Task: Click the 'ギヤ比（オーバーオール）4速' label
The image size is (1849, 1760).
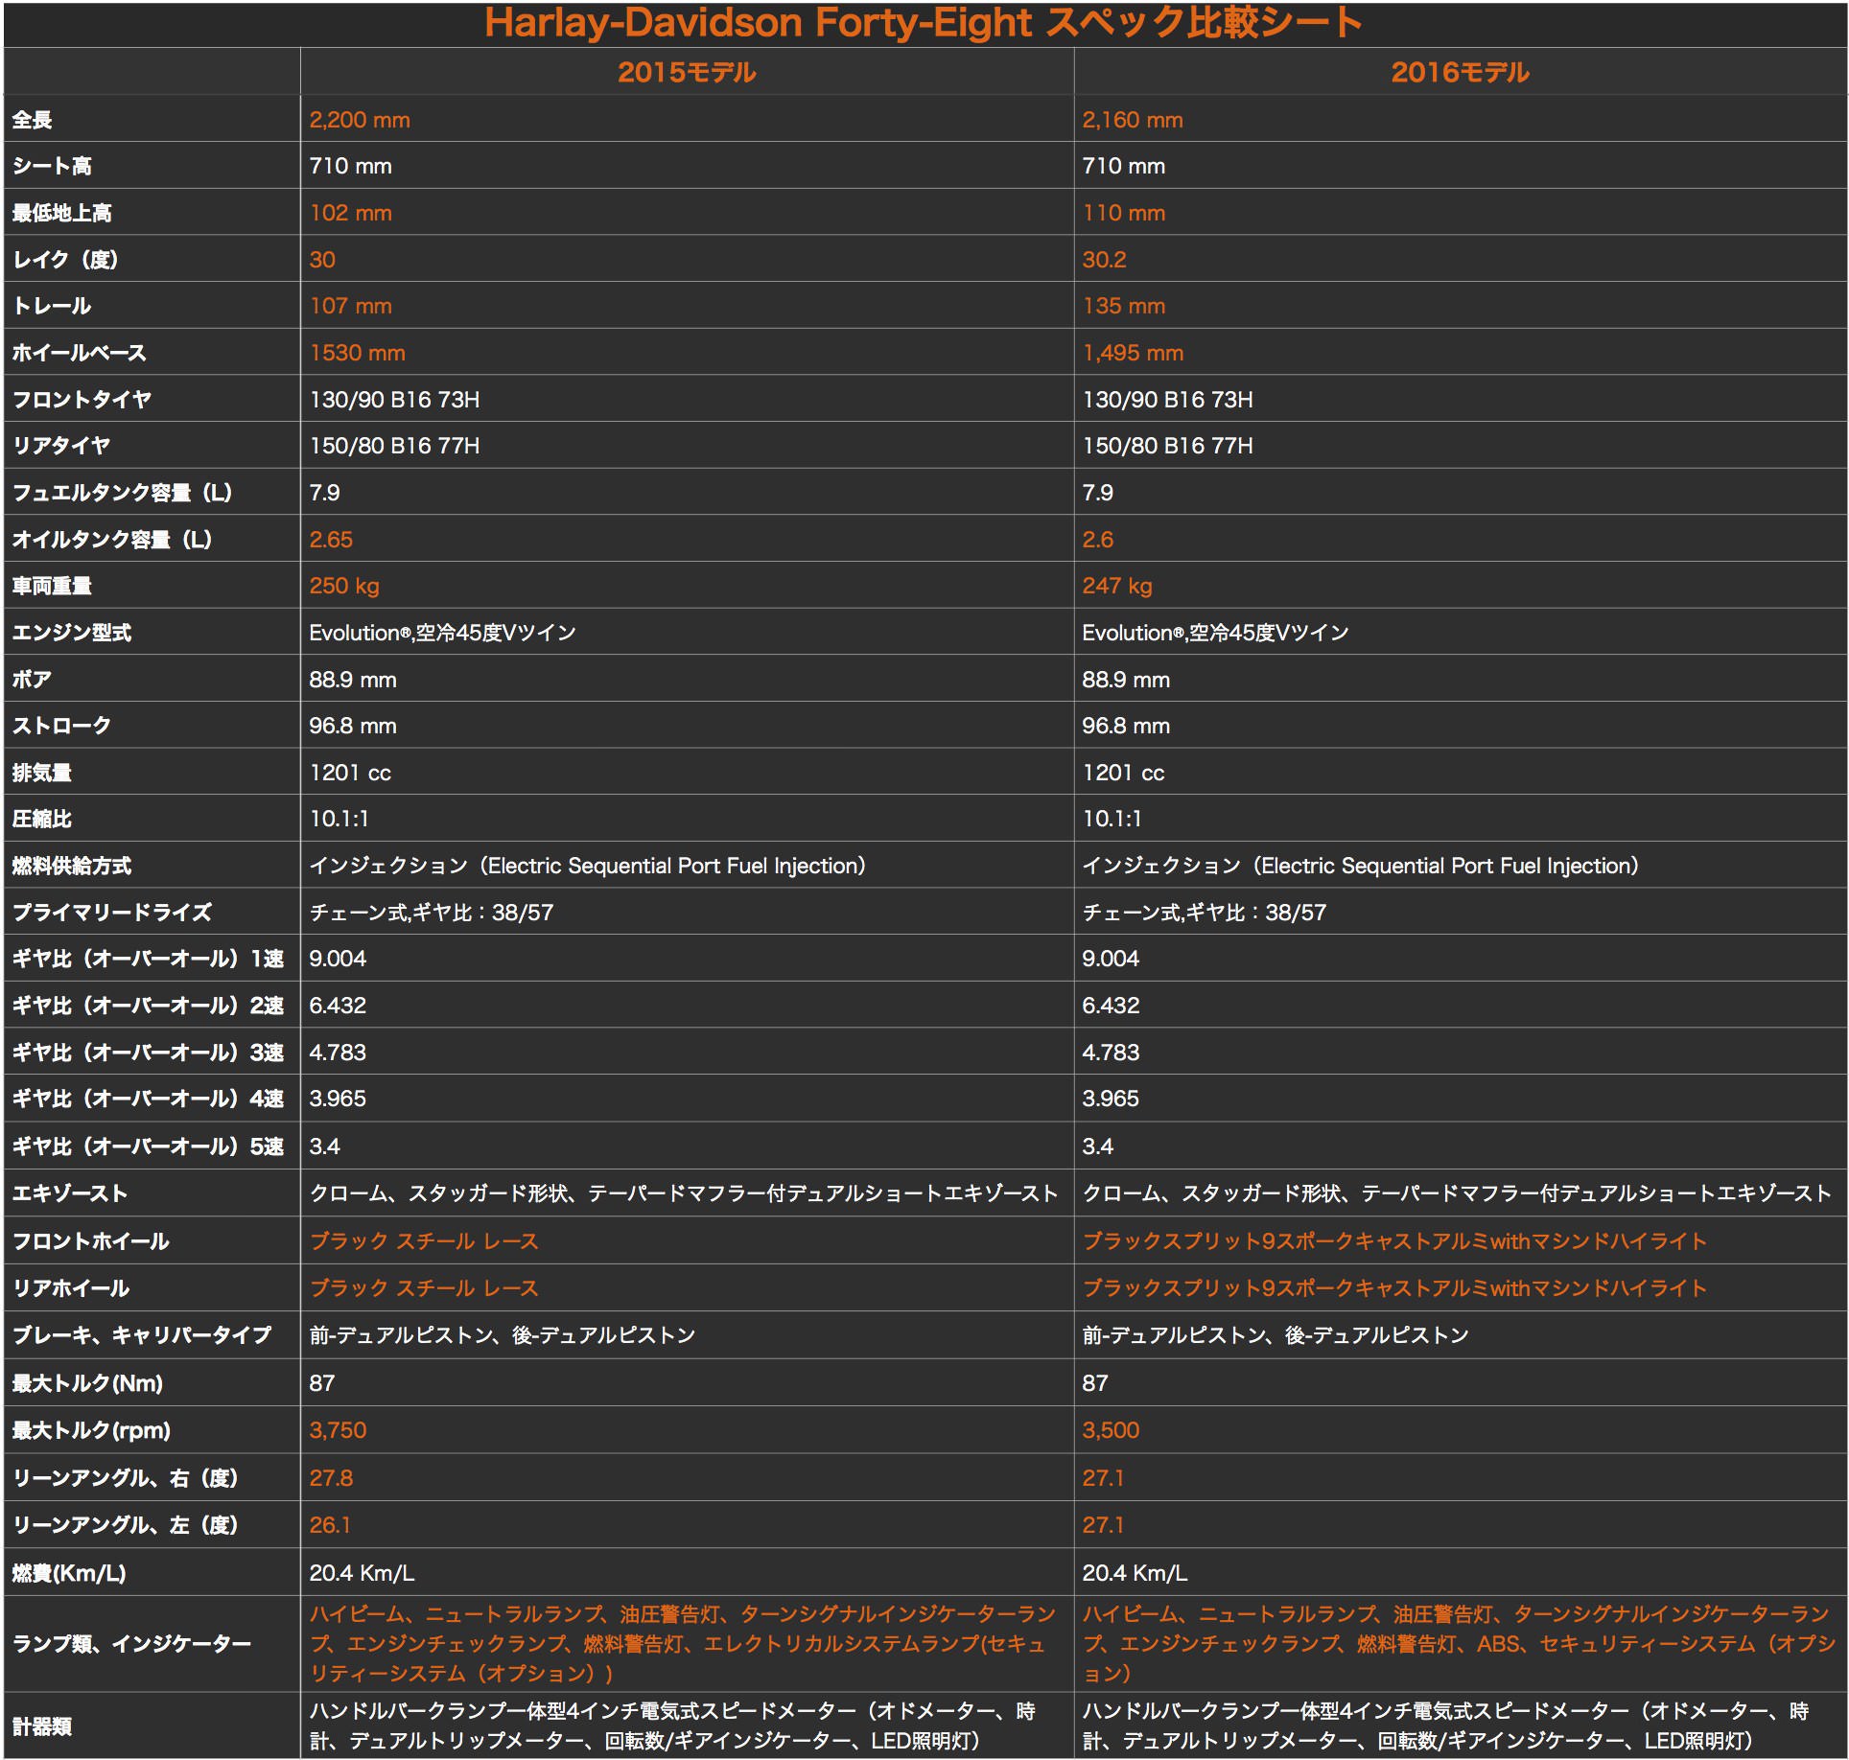Action: [x=148, y=1099]
